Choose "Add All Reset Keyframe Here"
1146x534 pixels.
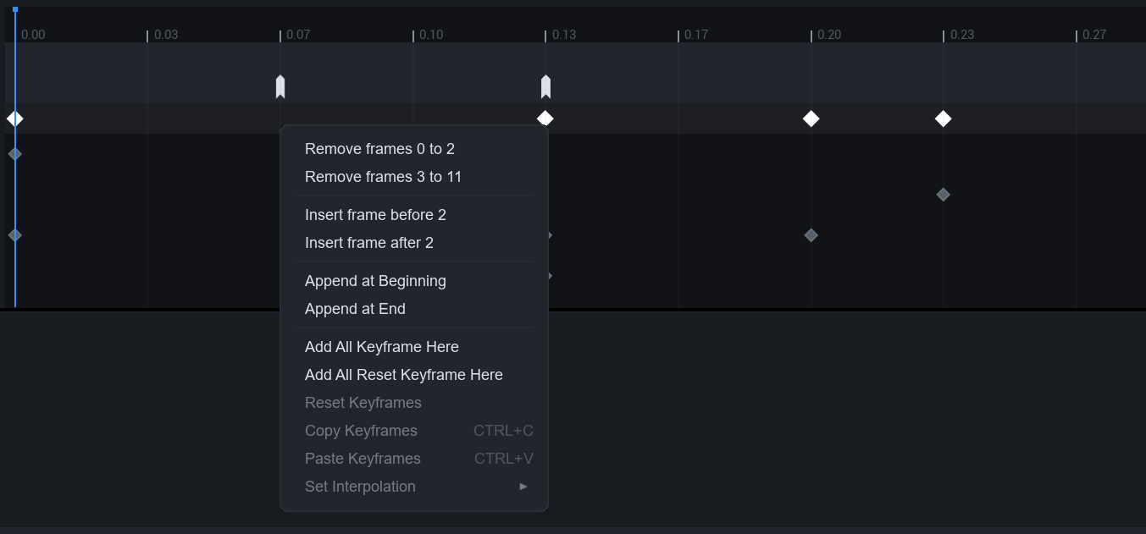[x=404, y=375]
